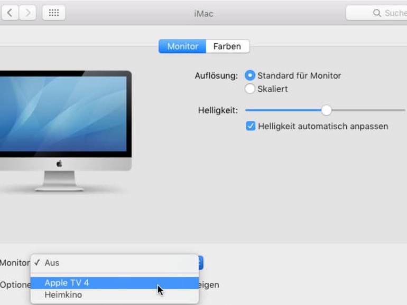Choose Apple TV 4 in the menu
407x305 pixels.
click(x=115, y=283)
